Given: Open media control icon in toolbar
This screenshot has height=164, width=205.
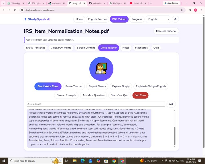Looking at the screenshot, I should (190, 10).
